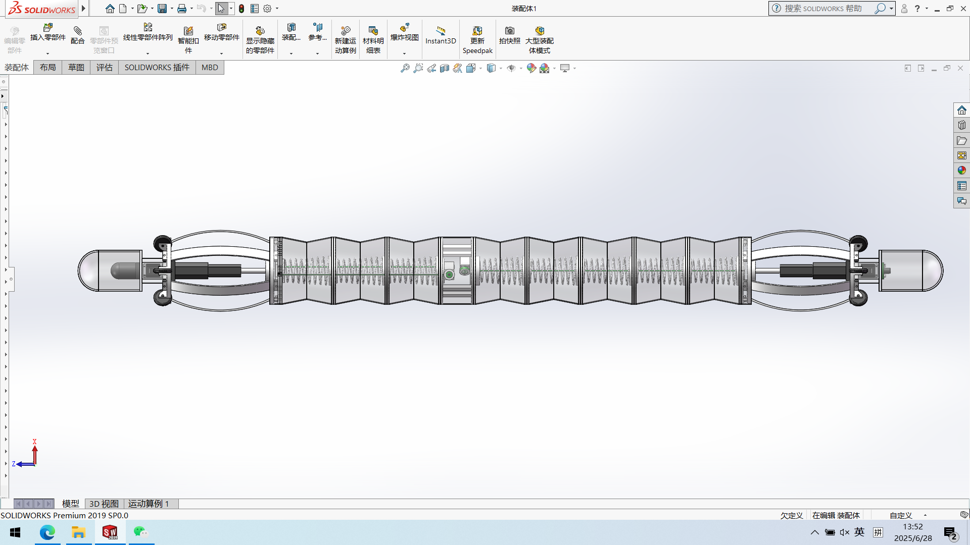Click the Zoom to Fit magnifier icon
This screenshot has width=970, height=545.
(405, 68)
